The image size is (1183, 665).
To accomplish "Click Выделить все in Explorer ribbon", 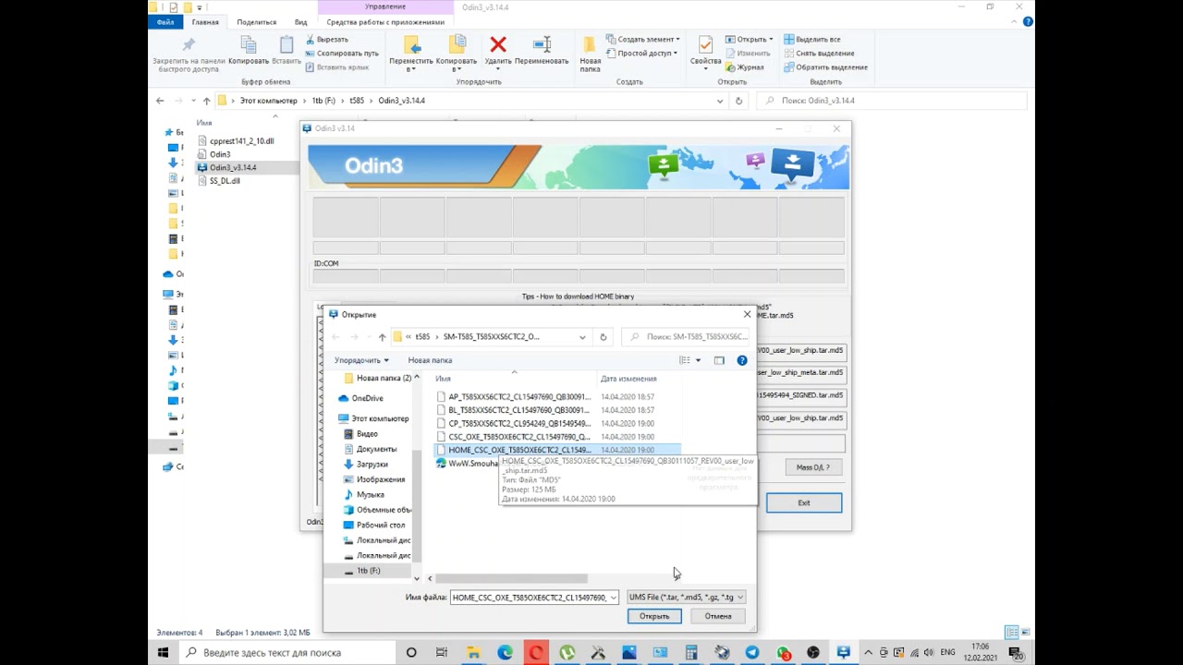I will 812,40.
